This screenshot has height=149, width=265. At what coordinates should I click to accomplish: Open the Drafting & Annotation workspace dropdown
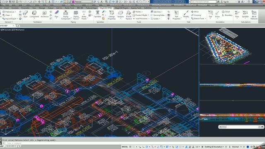[x=214, y=147]
